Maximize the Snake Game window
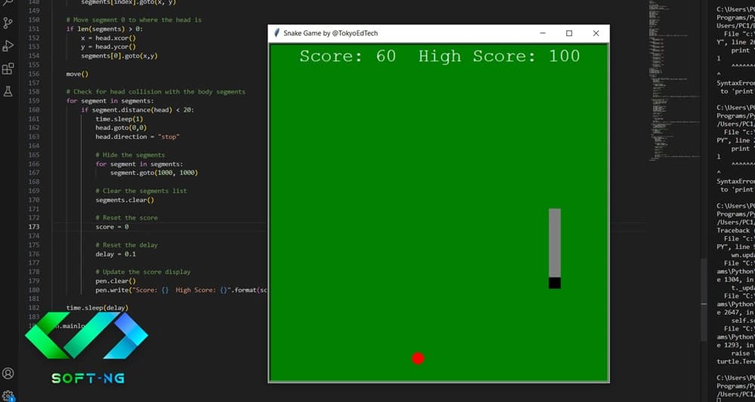The image size is (755, 402). pyautogui.click(x=569, y=33)
